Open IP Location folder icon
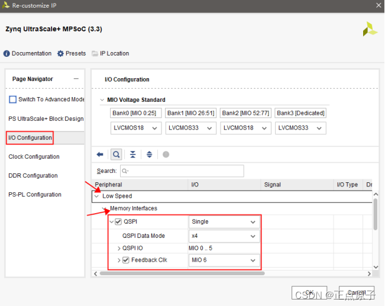The height and width of the screenshot is (306, 385). click(95, 53)
